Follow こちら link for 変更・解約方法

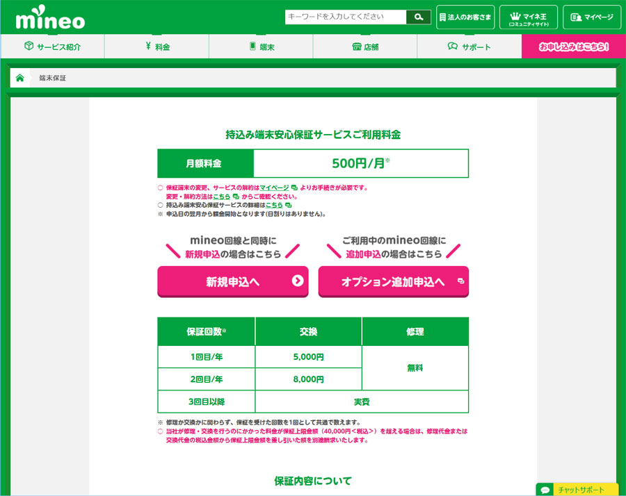(x=222, y=197)
